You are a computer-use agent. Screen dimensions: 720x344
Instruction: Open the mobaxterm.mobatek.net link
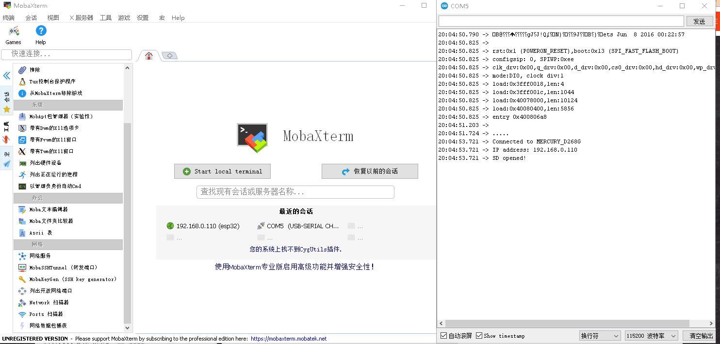click(289, 339)
